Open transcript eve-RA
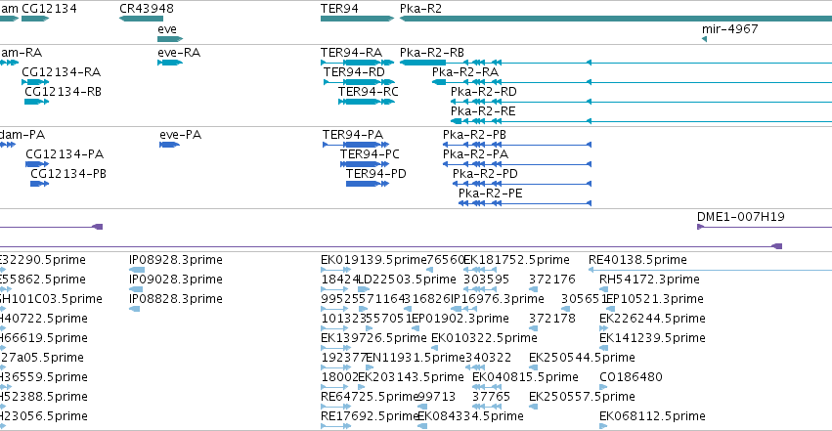 tap(170, 63)
